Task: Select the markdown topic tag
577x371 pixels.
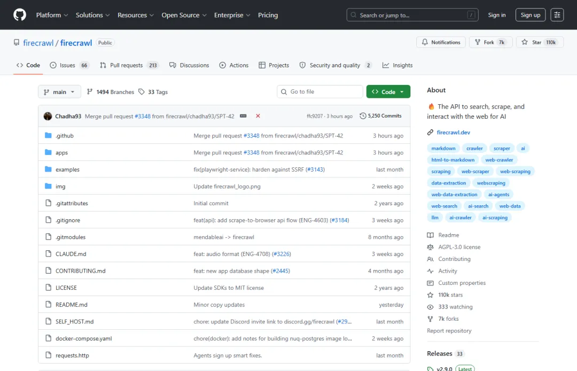Action: (443, 148)
